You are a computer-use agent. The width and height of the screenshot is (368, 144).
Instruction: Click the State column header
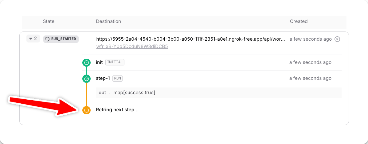click(x=49, y=21)
